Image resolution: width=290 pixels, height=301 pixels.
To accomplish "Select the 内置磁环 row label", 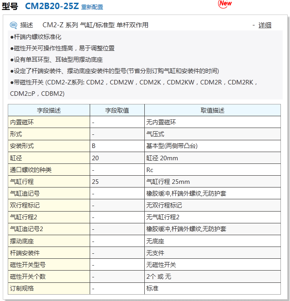I will tap(22, 122).
